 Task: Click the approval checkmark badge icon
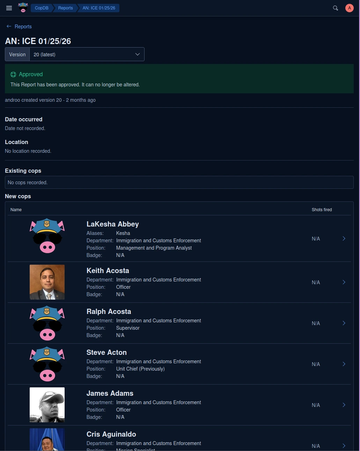pyautogui.click(x=13, y=74)
